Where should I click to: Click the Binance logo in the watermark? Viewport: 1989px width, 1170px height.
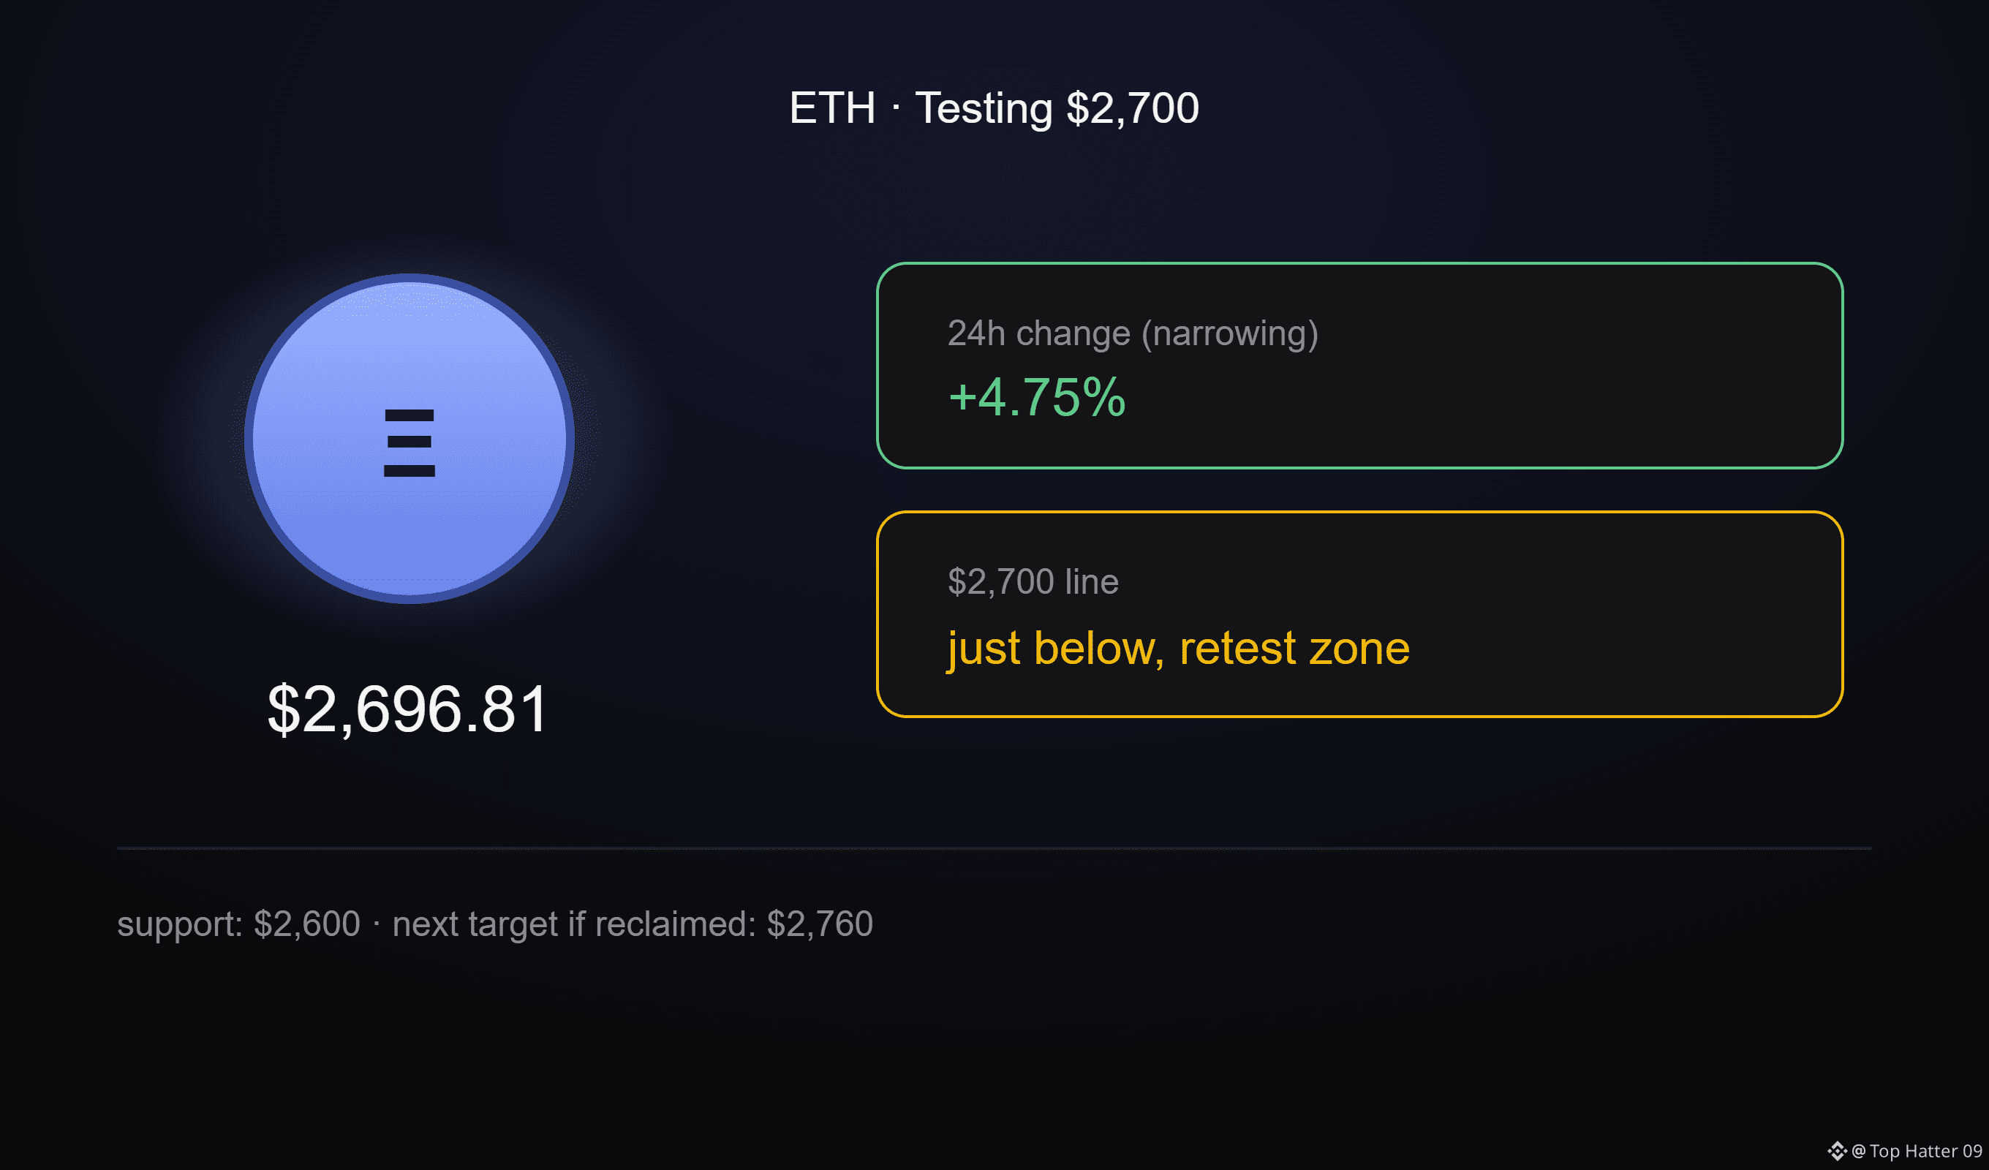tap(1838, 1151)
